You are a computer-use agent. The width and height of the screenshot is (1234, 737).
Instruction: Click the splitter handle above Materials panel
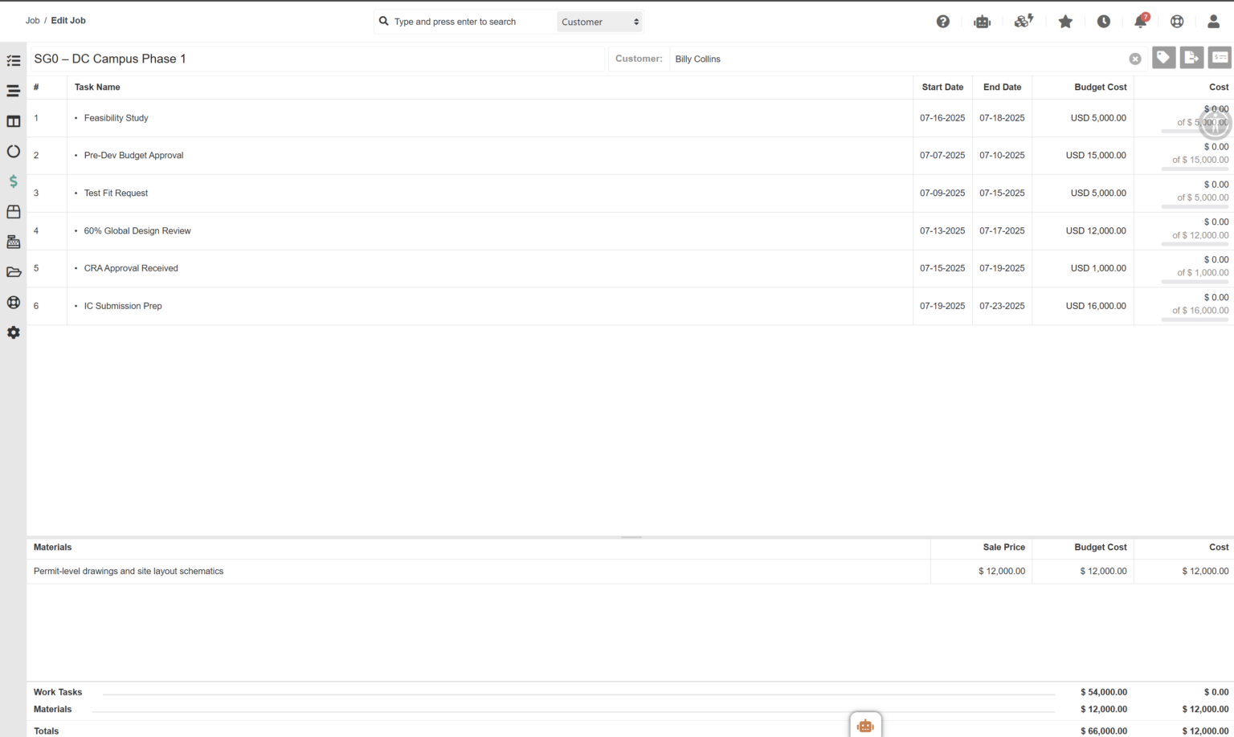631,536
